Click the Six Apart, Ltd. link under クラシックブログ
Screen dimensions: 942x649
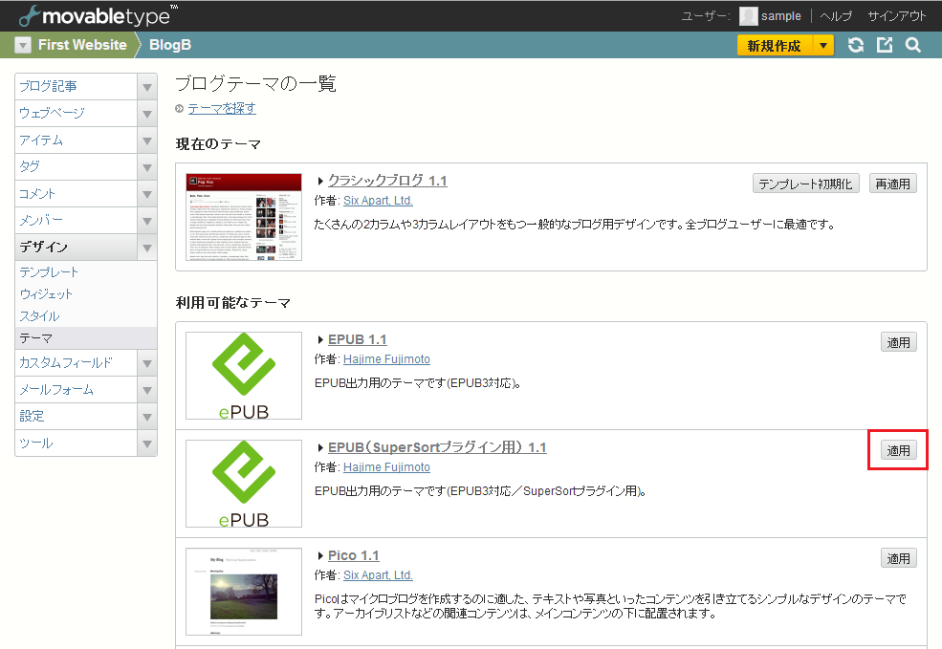click(378, 201)
